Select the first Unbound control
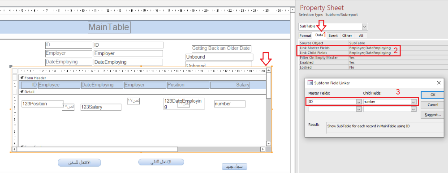The image size is (448, 173). 220,57
